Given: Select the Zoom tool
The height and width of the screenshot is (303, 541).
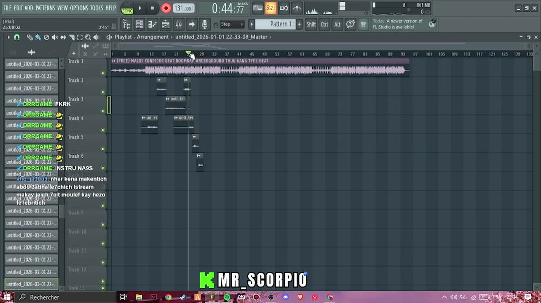Looking at the screenshot, I should tap(88, 37).
